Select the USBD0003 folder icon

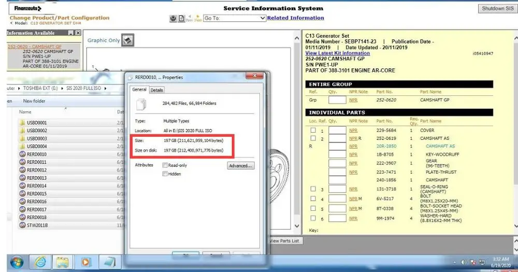click(22, 138)
